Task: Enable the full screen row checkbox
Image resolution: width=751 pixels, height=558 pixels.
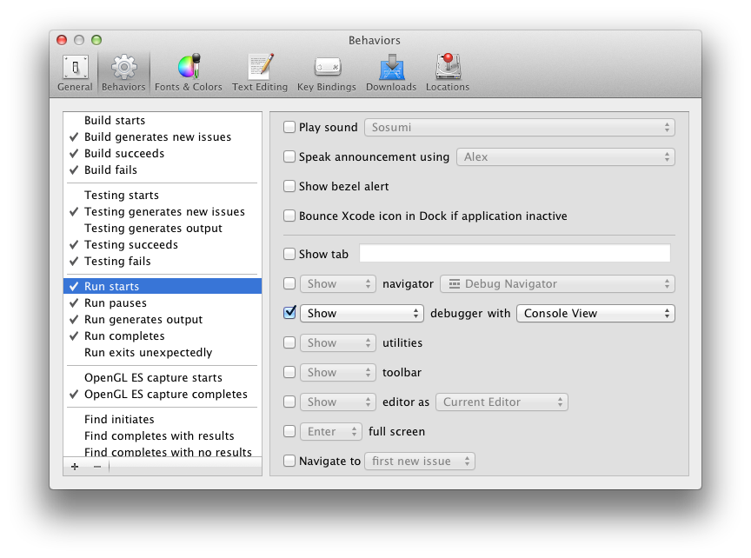Action: [289, 432]
